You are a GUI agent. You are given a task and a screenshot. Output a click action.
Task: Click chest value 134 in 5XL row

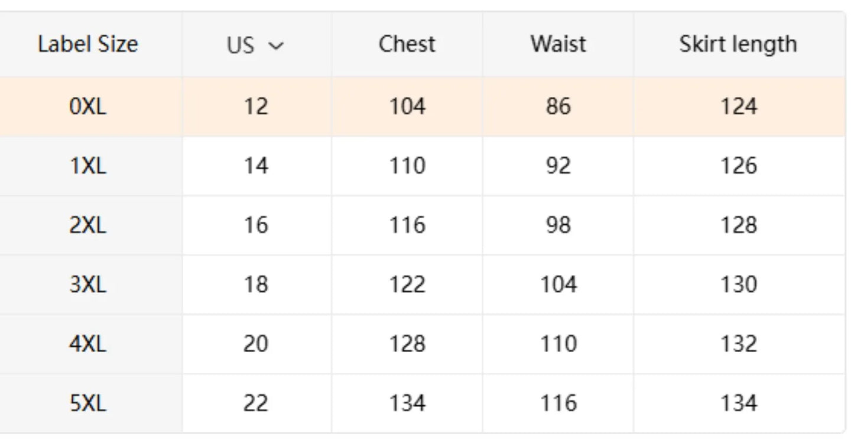click(x=407, y=403)
